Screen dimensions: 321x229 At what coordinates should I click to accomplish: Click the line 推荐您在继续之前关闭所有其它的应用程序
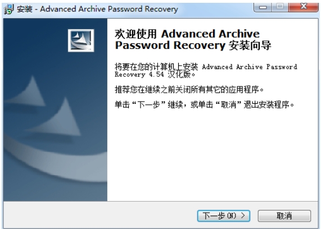point(189,90)
